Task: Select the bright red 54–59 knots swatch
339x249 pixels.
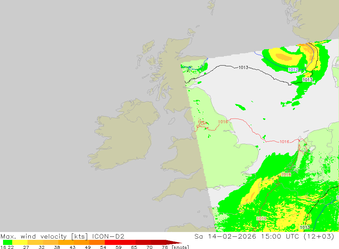Action: [113, 242]
